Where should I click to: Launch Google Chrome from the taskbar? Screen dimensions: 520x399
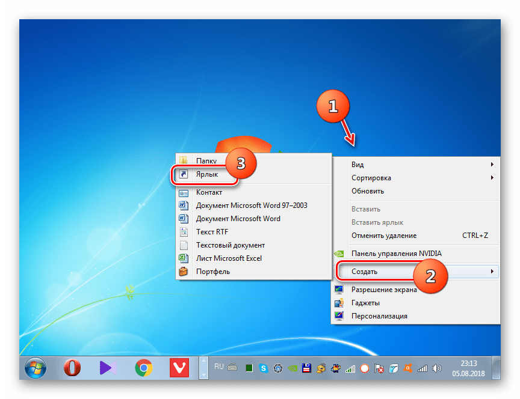144,368
